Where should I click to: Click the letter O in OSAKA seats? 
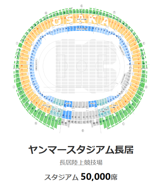pos(57,22)
